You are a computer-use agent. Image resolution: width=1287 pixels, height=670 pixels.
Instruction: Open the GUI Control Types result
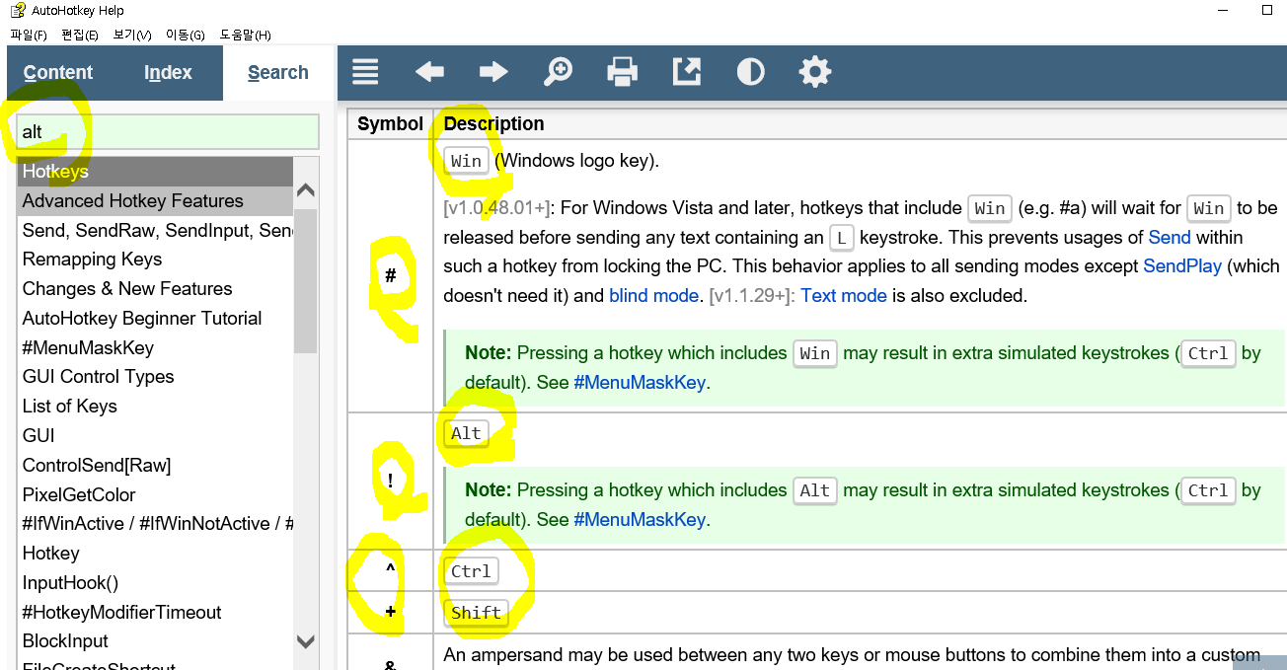[x=155, y=377]
